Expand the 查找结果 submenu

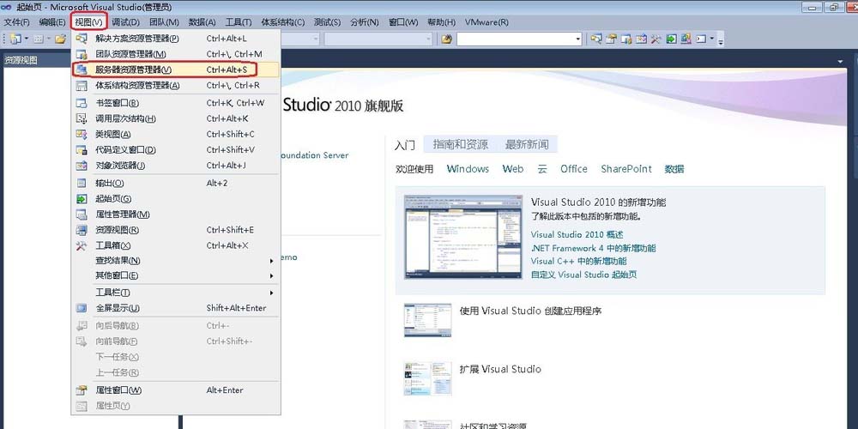coord(176,261)
